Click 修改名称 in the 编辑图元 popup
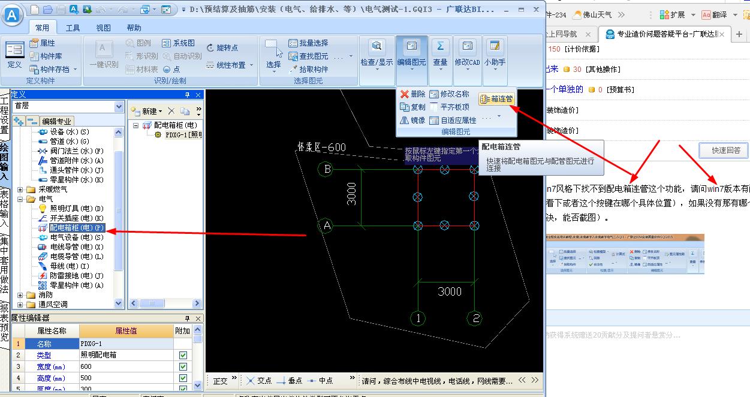This screenshot has height=397, width=750. point(449,94)
